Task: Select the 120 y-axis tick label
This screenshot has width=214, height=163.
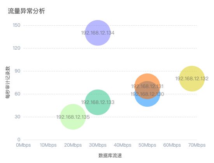Action: pyautogui.click(x=16, y=48)
